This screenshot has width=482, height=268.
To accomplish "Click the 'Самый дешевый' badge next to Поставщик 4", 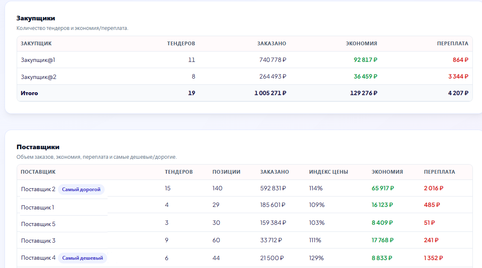I will tap(83, 258).
